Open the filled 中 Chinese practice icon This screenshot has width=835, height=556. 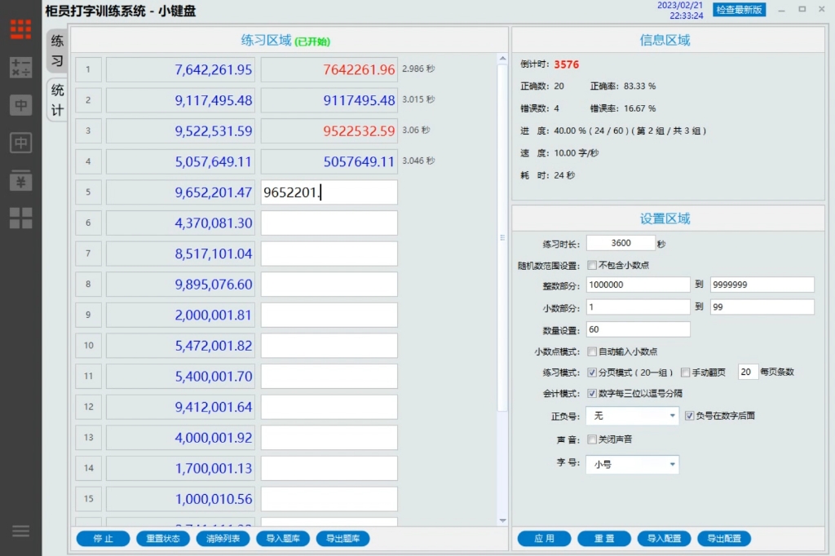[x=20, y=104]
